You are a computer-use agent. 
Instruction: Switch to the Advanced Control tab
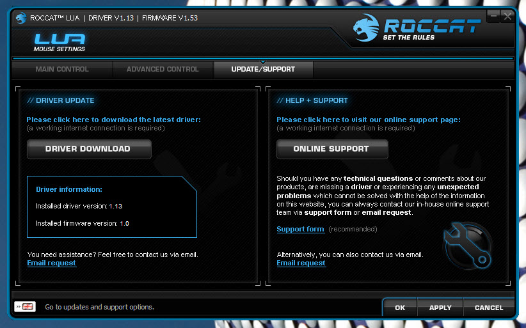pos(163,69)
